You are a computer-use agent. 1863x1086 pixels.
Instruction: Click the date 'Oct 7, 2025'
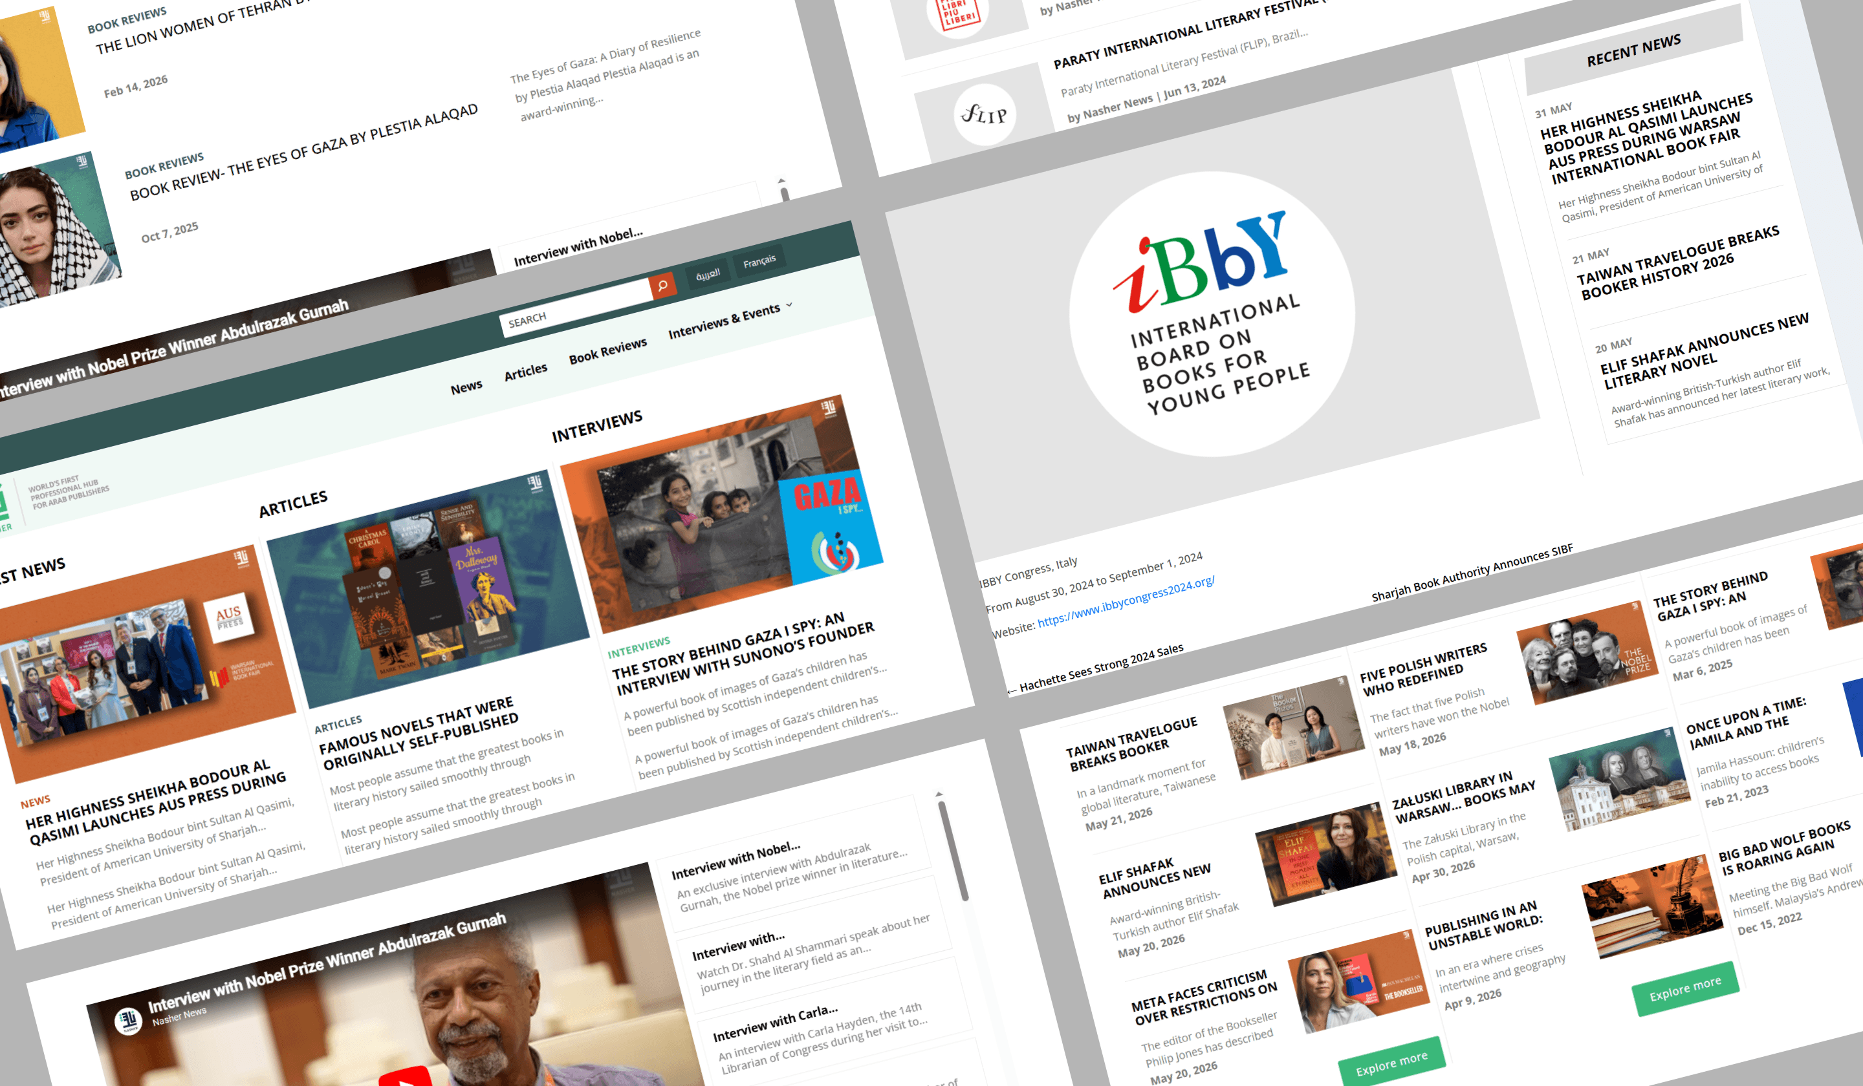(x=169, y=232)
